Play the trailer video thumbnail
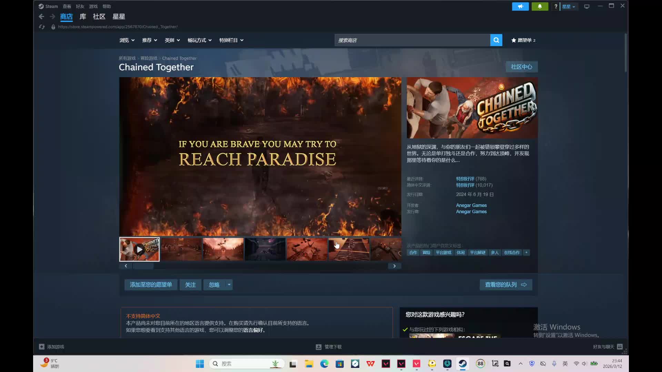Viewport: 662px width, 372px height. pos(139,249)
